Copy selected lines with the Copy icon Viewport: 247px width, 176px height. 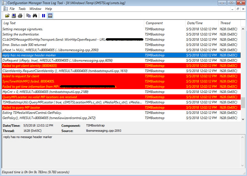pos(28,16)
